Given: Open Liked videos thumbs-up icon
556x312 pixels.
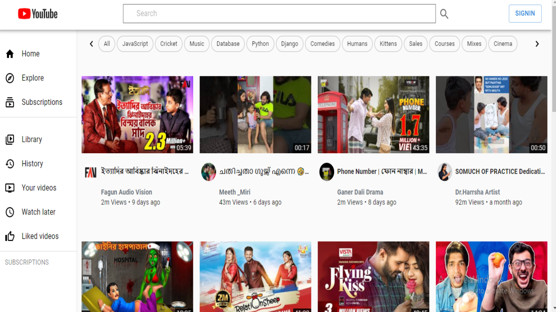Looking at the screenshot, I should coord(10,236).
